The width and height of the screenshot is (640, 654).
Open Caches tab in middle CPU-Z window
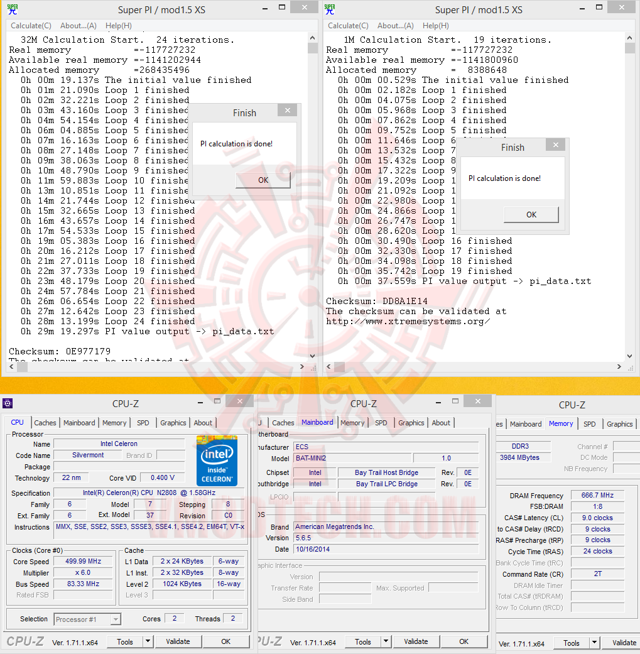pos(283,423)
